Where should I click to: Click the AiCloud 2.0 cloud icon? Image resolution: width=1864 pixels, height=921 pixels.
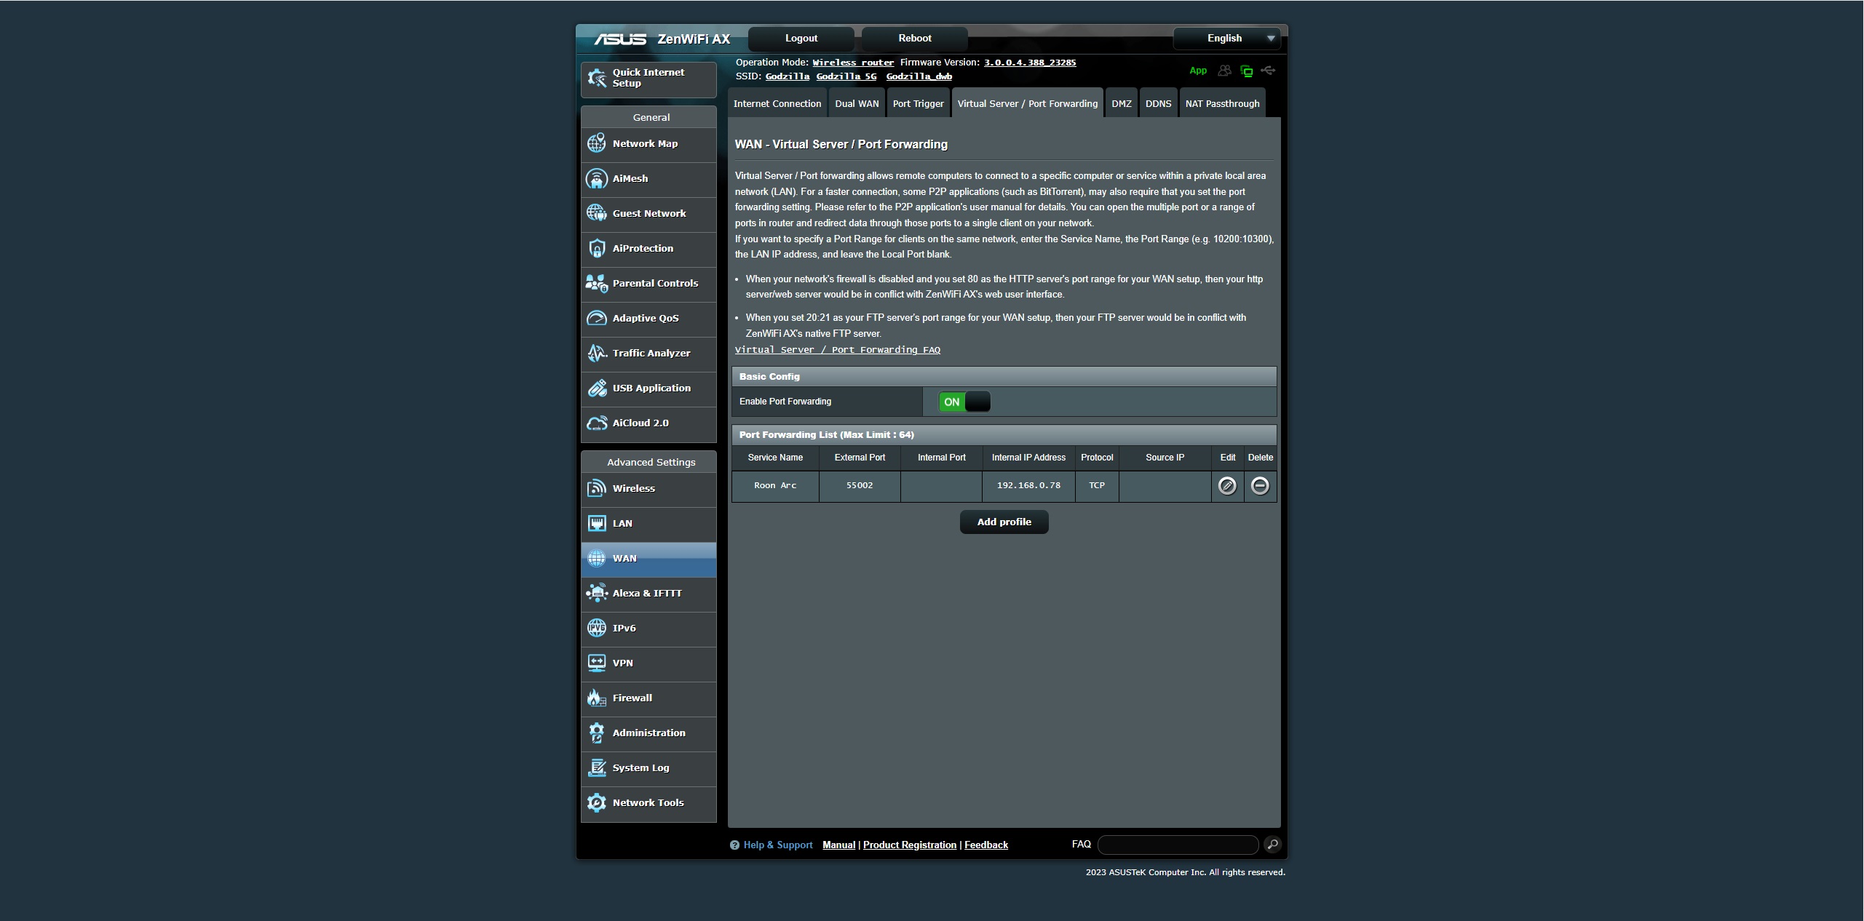tap(597, 423)
